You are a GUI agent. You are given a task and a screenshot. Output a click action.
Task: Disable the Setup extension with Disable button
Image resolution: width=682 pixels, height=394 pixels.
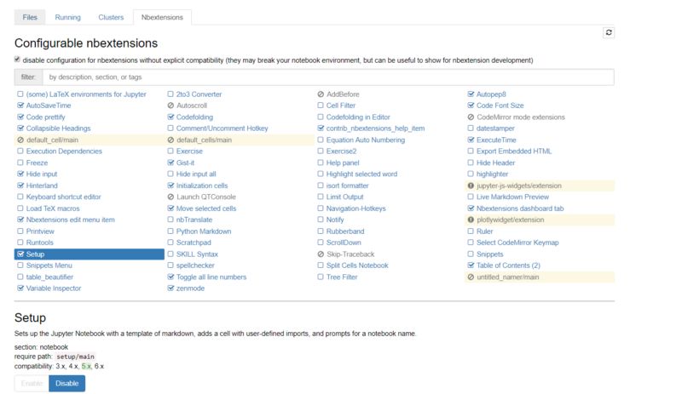[x=67, y=384]
